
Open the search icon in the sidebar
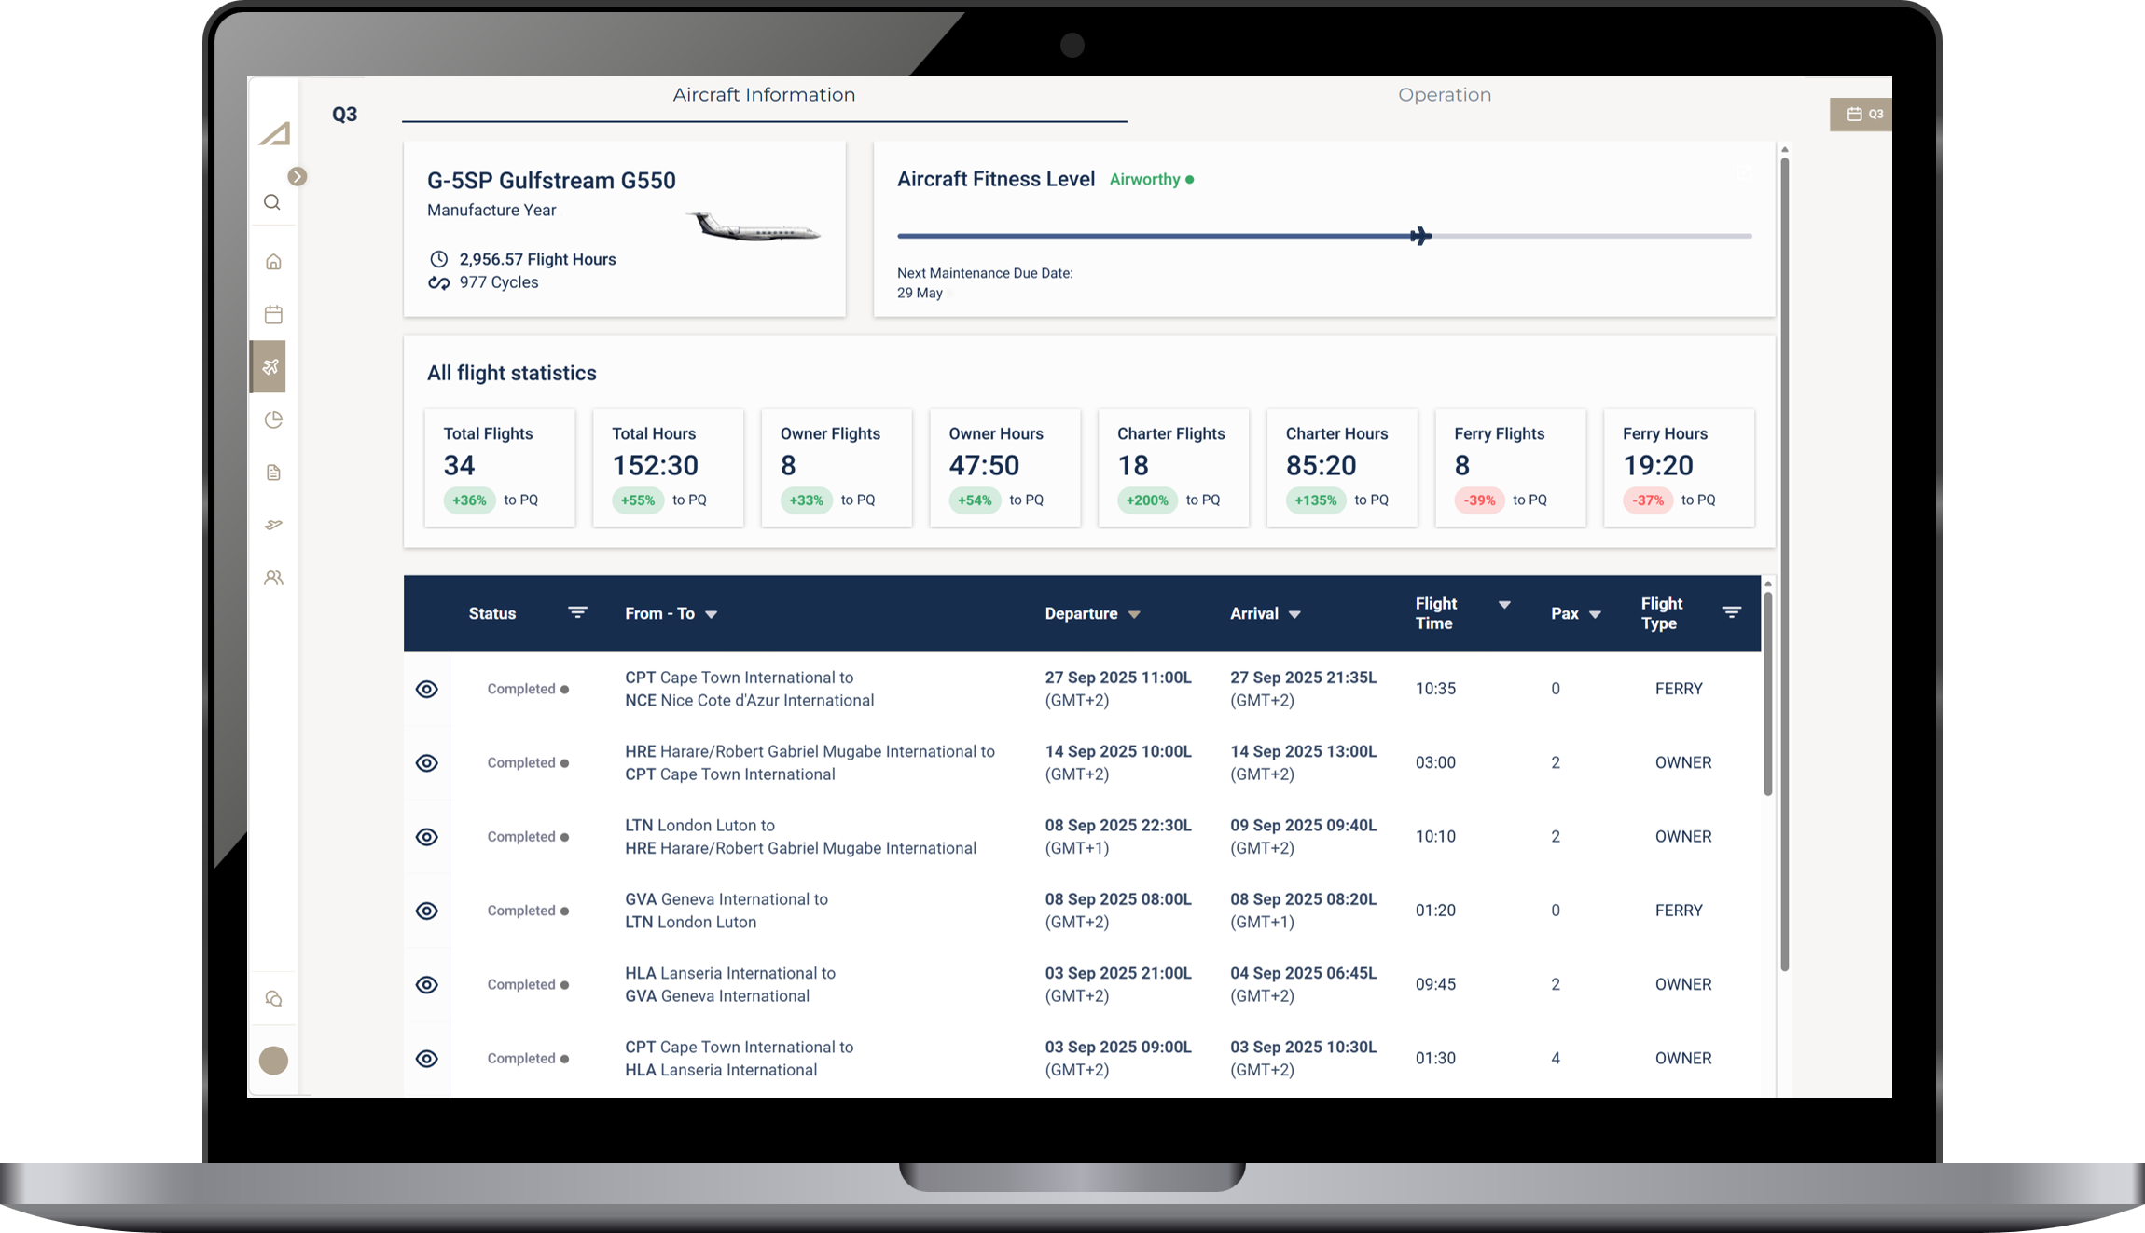coord(272,202)
